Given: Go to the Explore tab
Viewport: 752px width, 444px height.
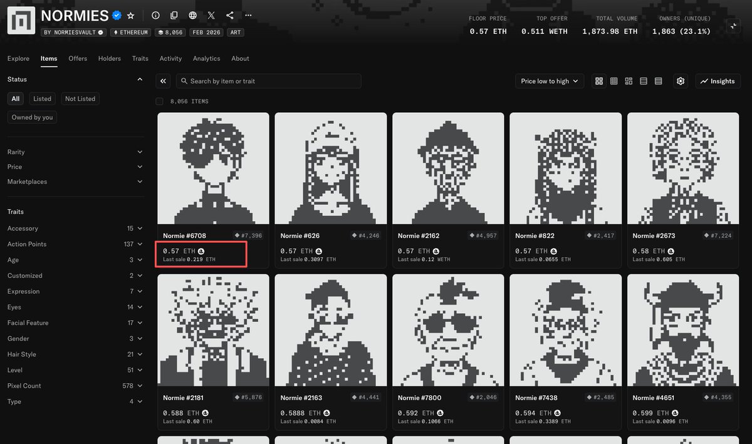Looking at the screenshot, I should [x=18, y=58].
